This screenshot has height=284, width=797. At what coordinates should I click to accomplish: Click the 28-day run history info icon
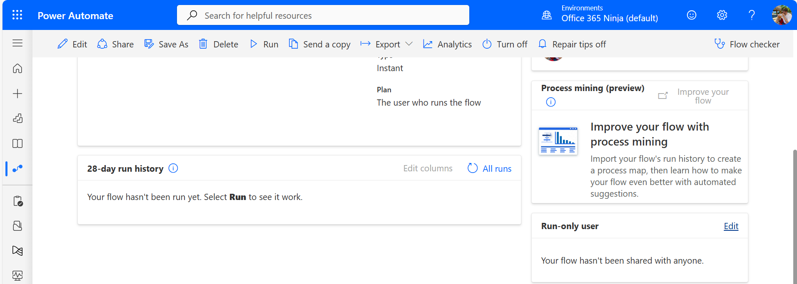point(173,168)
